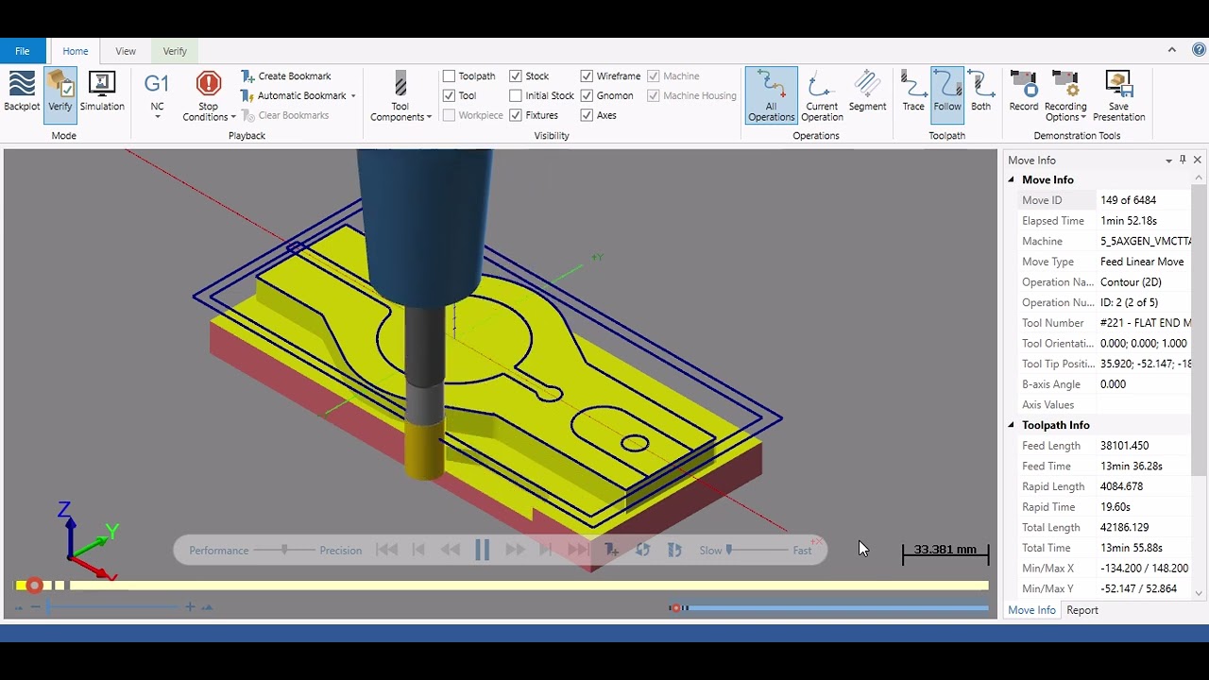Open the File menu
This screenshot has height=680, width=1209.
pyautogui.click(x=23, y=51)
